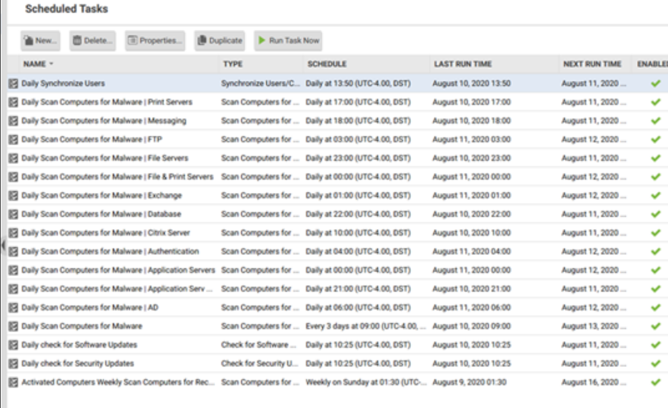
Task: Click schedule 'Daily at 23:00' for File Servers
Action: 358,158
